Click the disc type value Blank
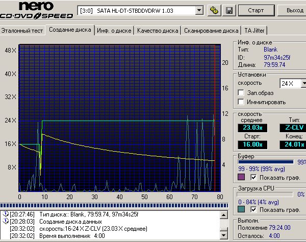 (270, 50)
